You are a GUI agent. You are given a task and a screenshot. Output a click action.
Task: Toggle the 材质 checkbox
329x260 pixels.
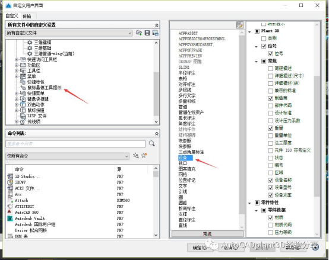coord(270,217)
